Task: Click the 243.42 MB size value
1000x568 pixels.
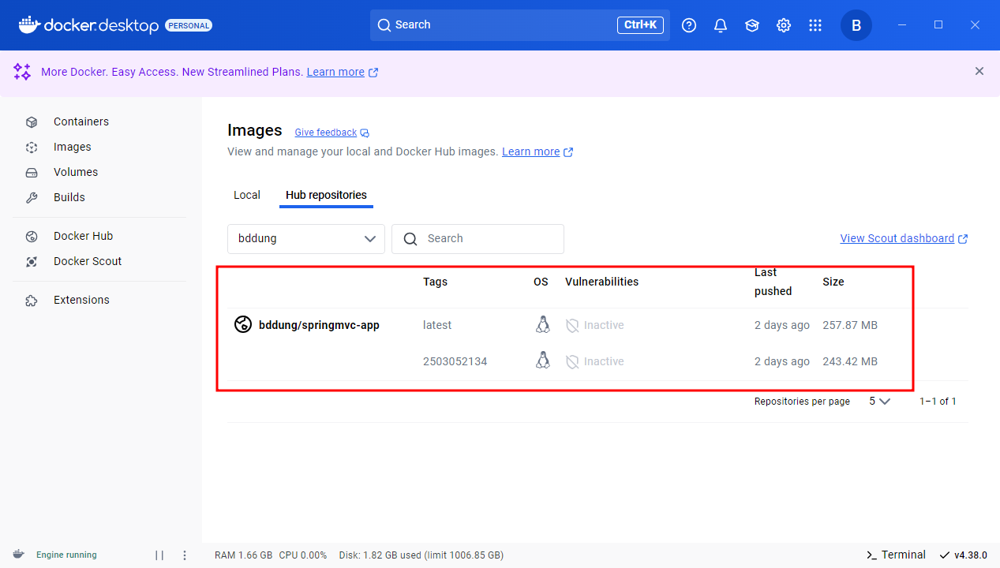Action: tap(850, 361)
